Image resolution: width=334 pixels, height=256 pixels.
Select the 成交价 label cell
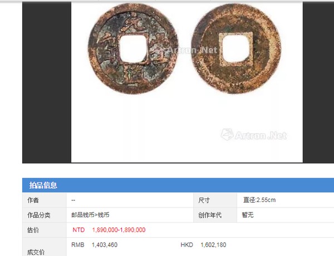pyautogui.click(x=45, y=247)
